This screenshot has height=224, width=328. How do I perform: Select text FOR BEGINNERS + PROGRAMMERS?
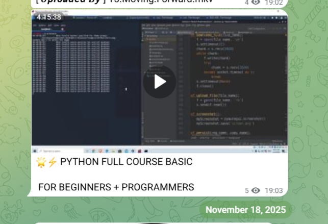tap(116, 187)
